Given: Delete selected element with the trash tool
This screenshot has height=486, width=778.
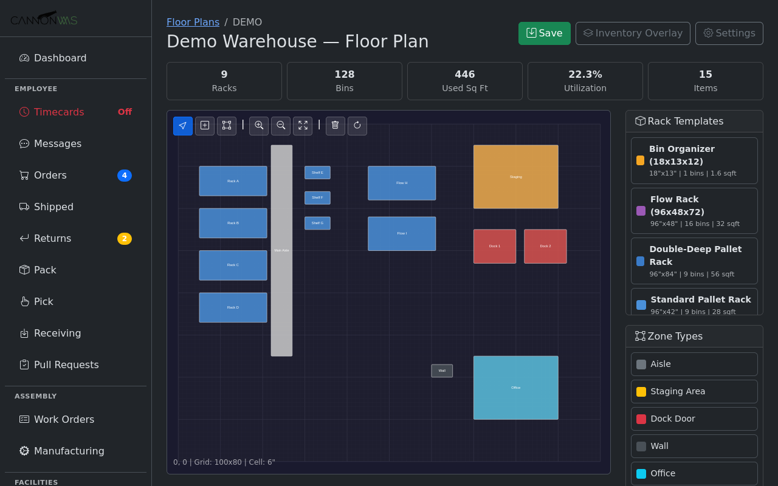Looking at the screenshot, I should 335,126.
